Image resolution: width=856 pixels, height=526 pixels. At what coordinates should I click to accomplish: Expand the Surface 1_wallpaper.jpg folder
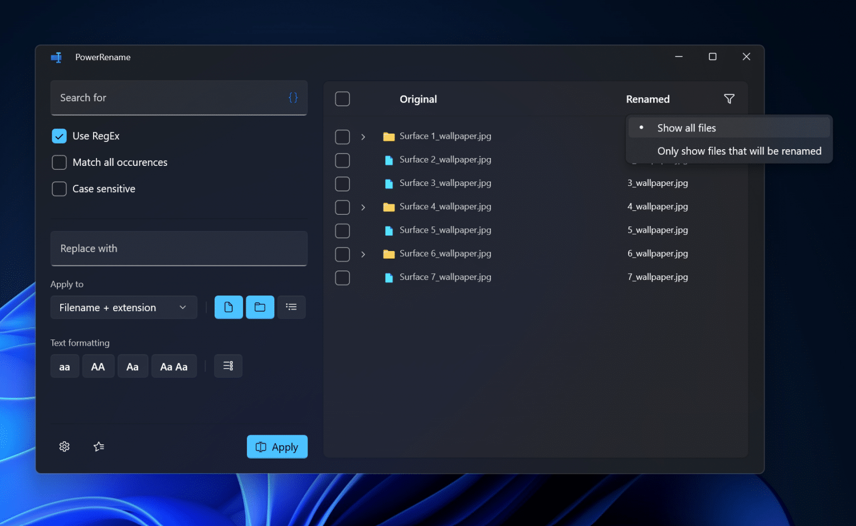(x=363, y=137)
